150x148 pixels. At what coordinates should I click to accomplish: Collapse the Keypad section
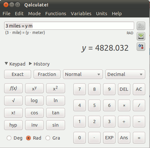pyautogui.click(x=15, y=64)
